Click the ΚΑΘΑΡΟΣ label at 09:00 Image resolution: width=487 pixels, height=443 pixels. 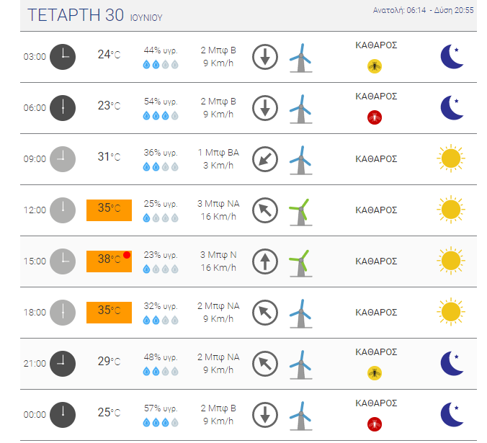pos(376,159)
